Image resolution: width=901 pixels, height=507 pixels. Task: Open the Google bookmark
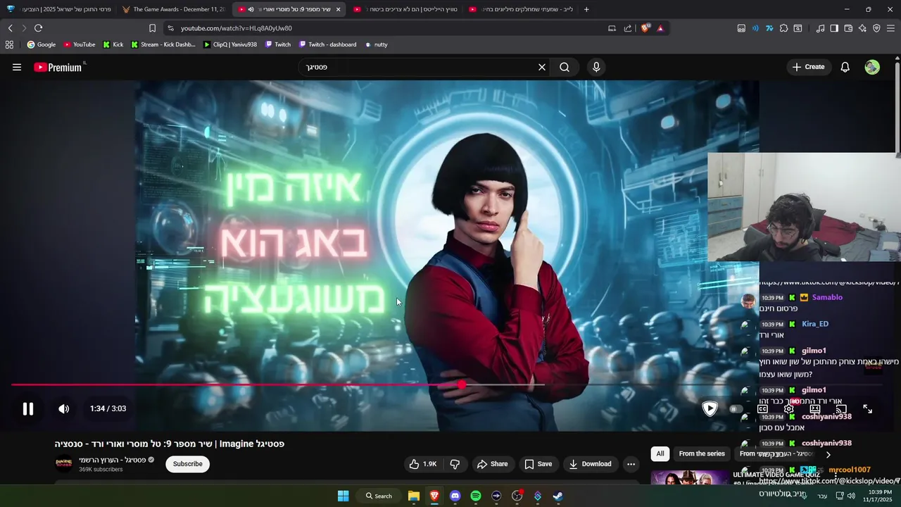(x=41, y=44)
